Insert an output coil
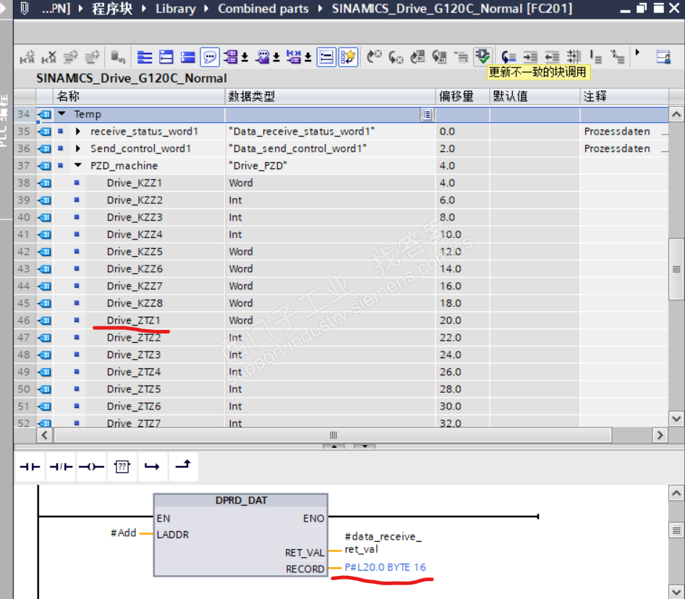The width and height of the screenshot is (685, 599). point(91,467)
